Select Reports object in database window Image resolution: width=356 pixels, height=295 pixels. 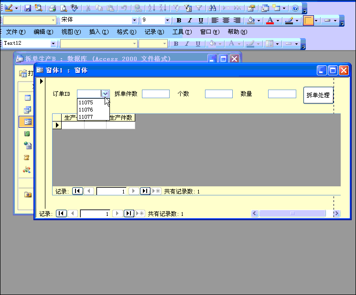27,134
